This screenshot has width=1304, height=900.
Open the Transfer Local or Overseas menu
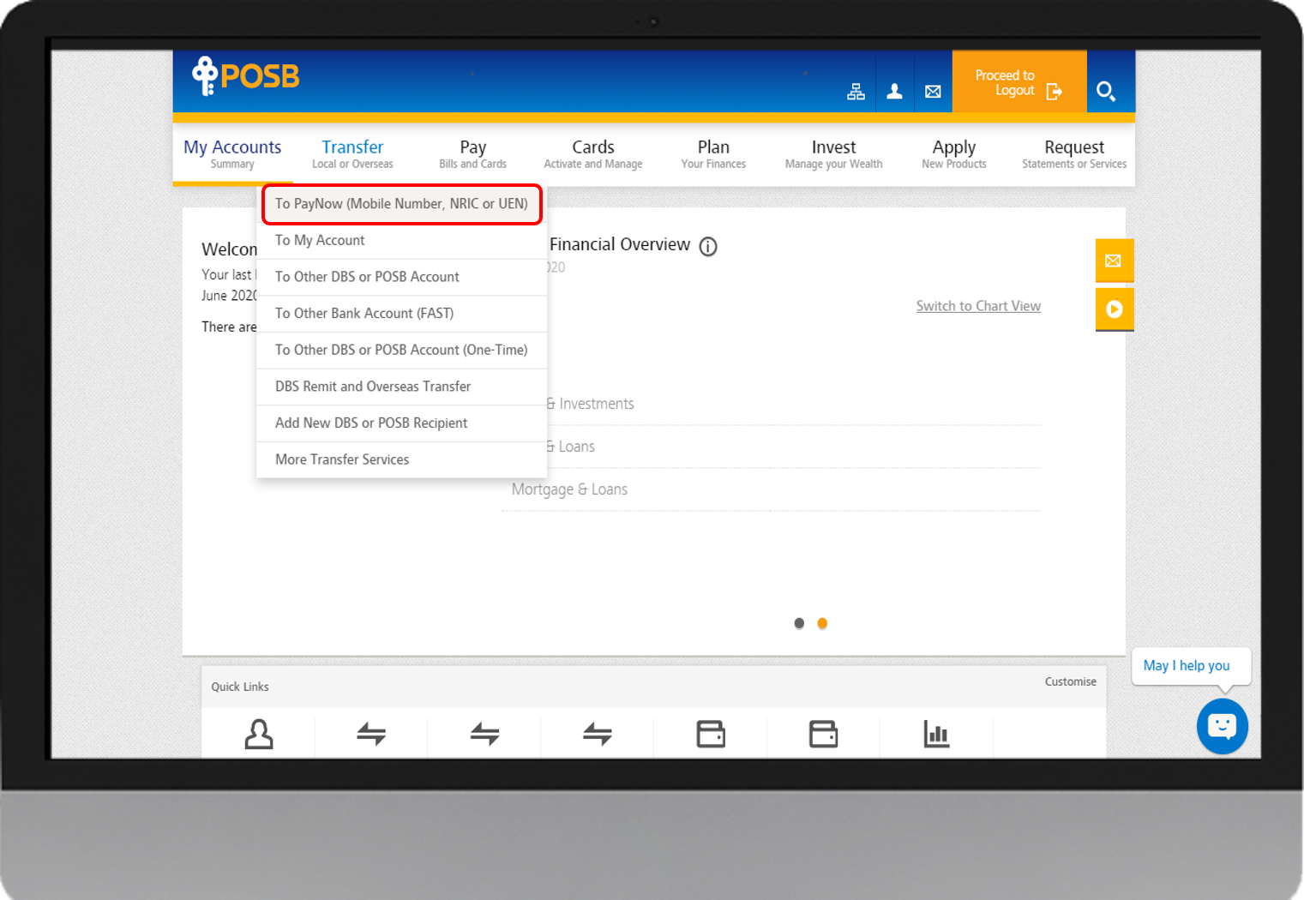click(352, 153)
